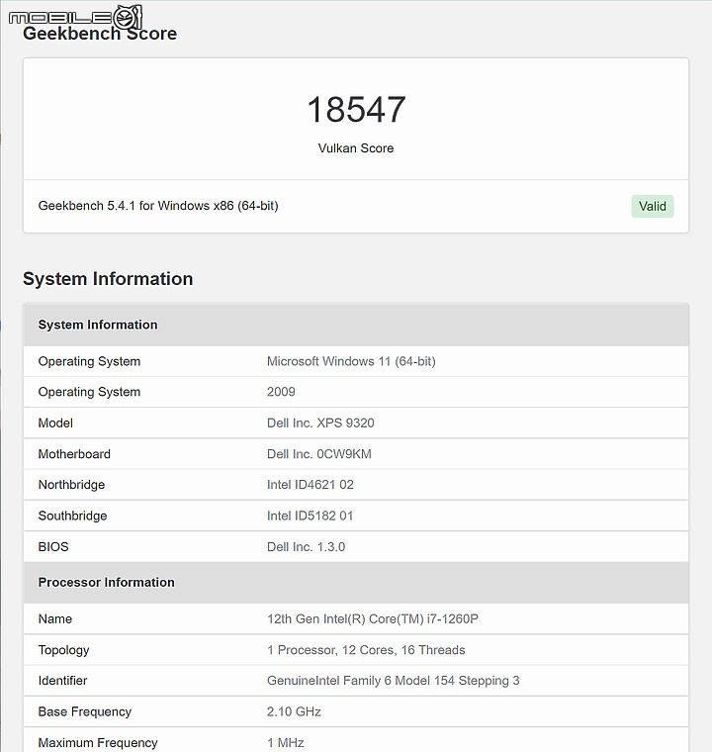Click the Base Frequency row label
The width and height of the screenshot is (712, 752).
pyautogui.click(x=85, y=711)
